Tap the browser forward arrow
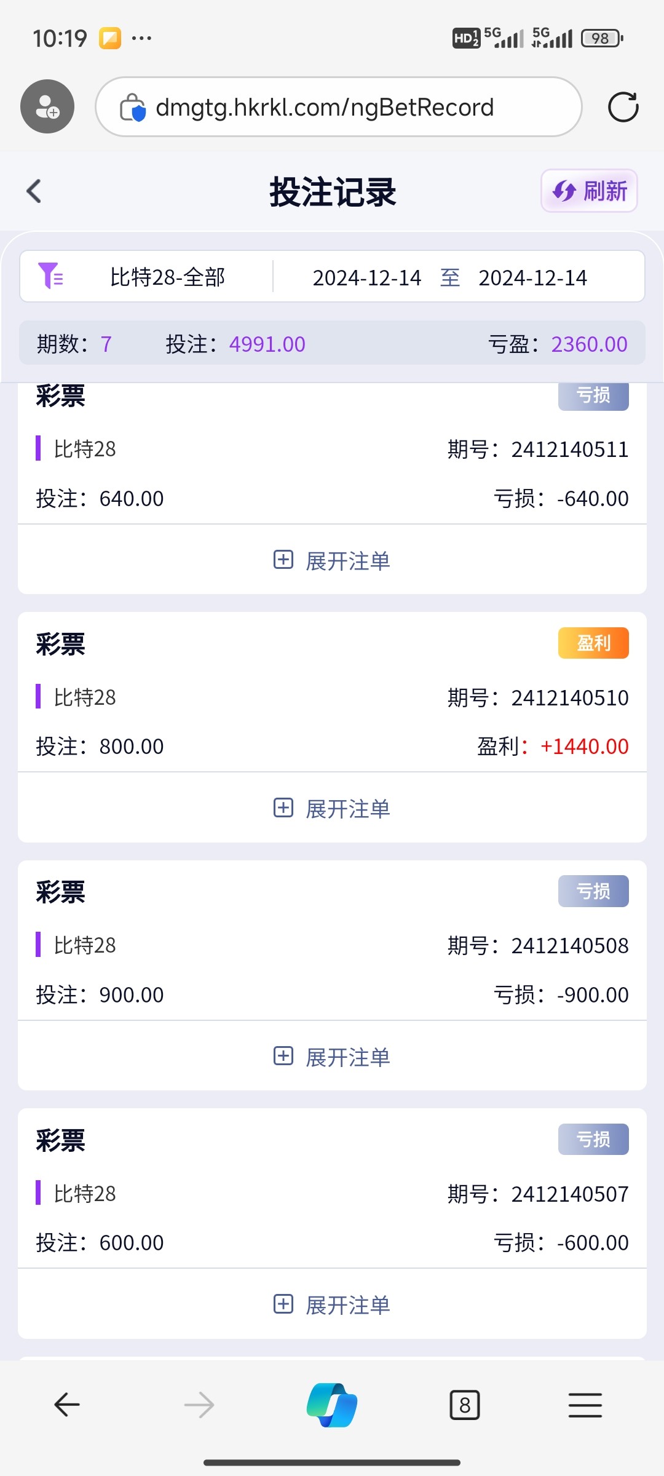The height and width of the screenshot is (1476, 664). 199,1405
